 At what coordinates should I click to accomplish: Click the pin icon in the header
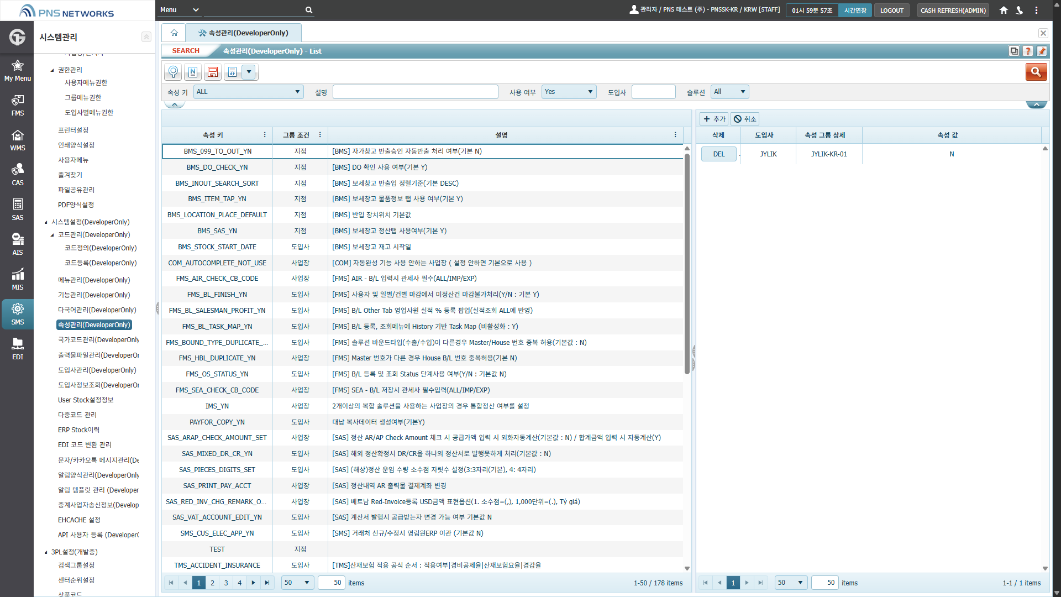(x=1042, y=51)
